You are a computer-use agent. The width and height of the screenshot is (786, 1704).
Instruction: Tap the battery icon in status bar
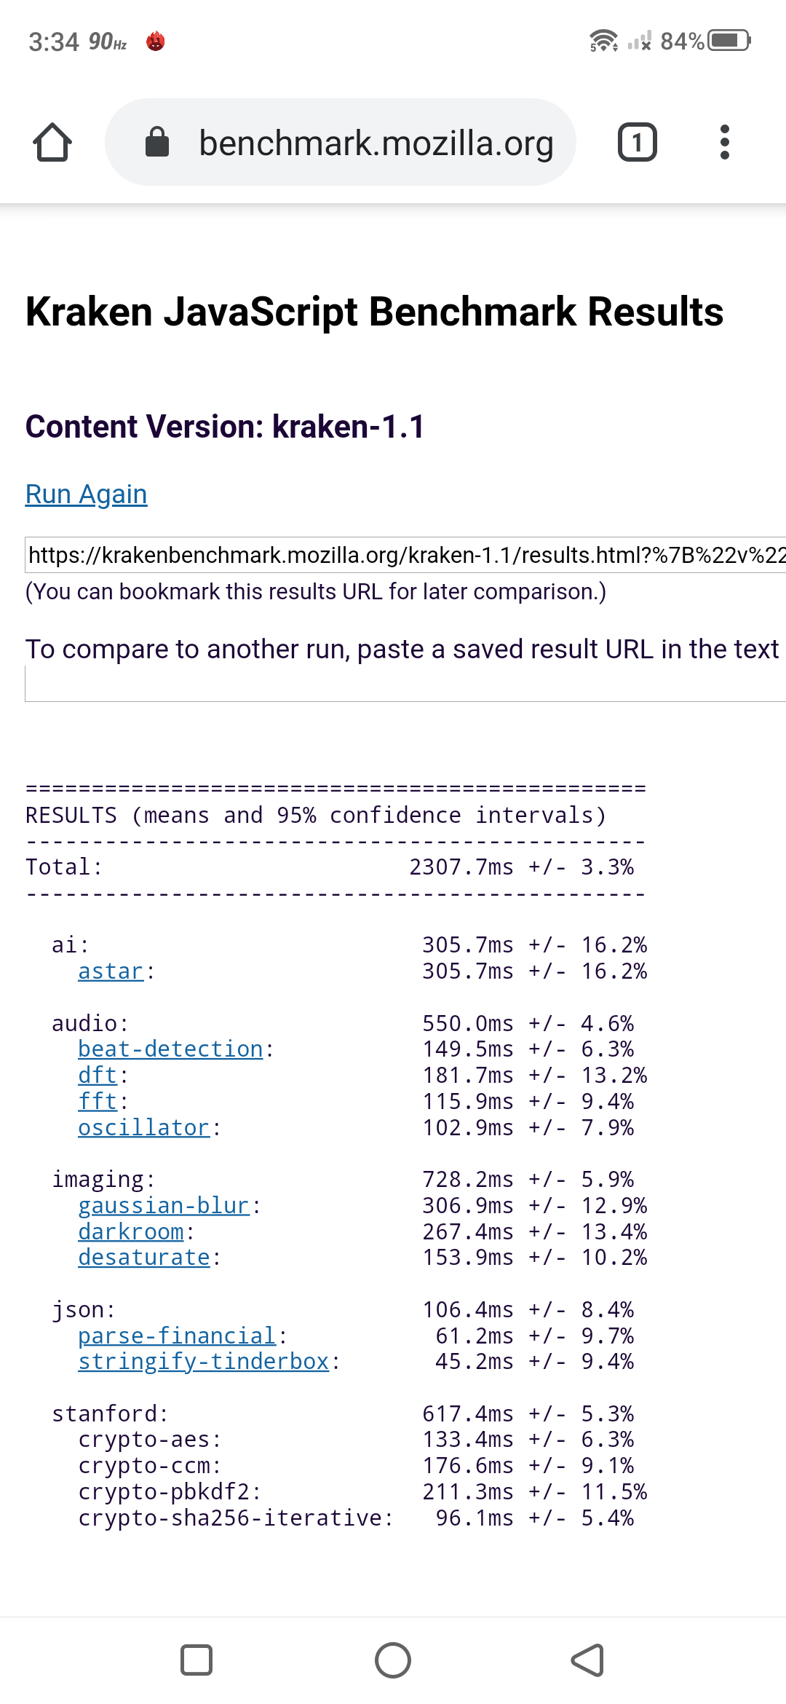[729, 40]
